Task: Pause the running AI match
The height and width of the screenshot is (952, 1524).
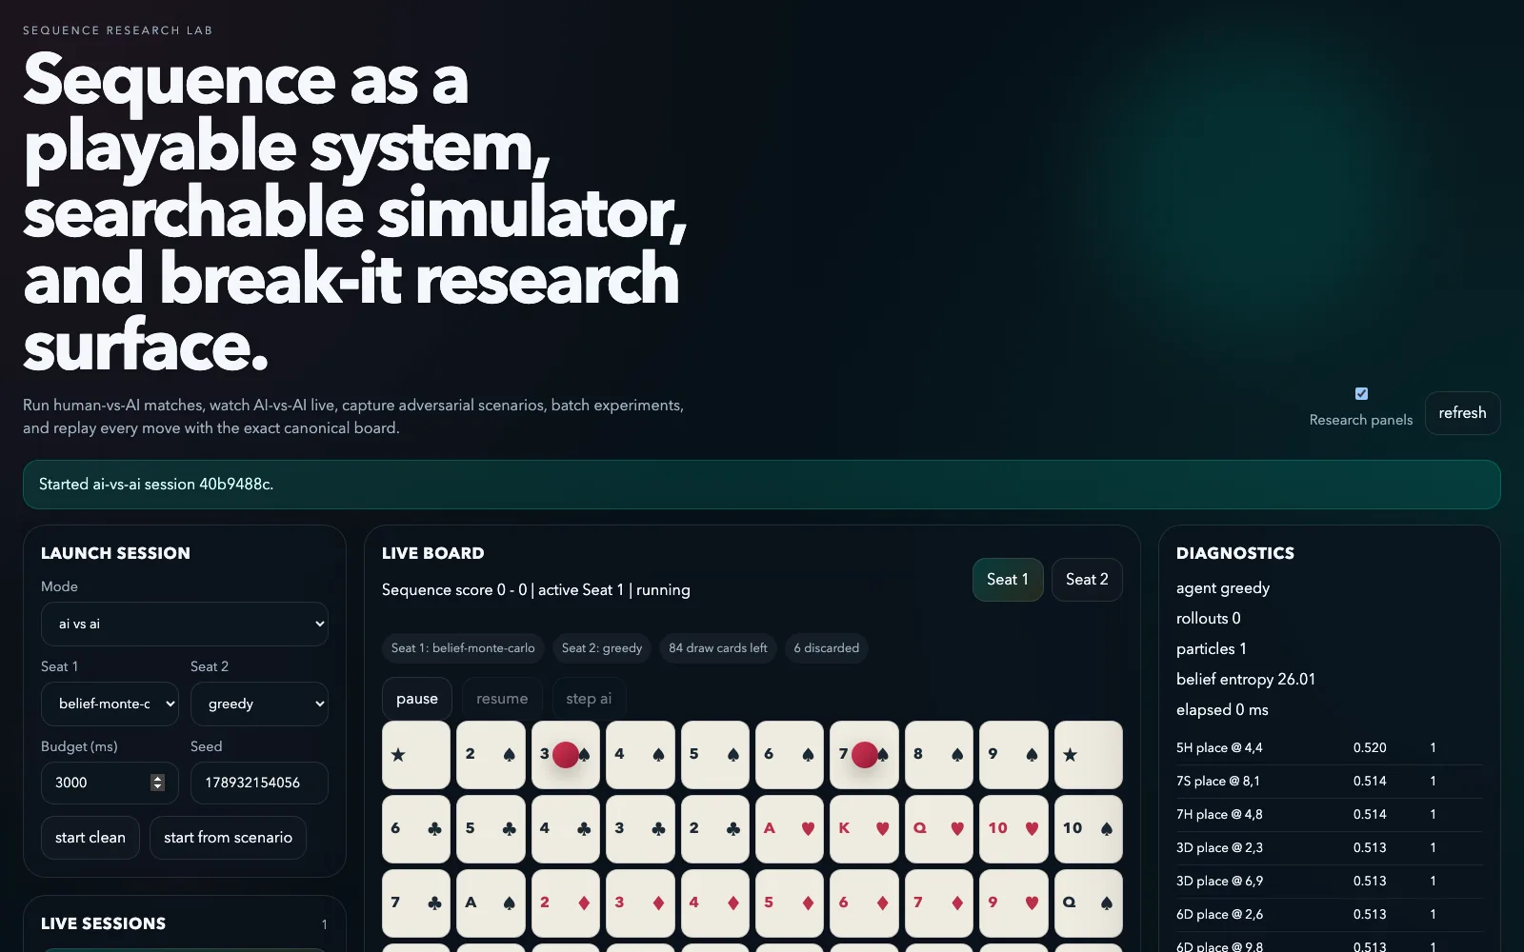Action: 417,699
